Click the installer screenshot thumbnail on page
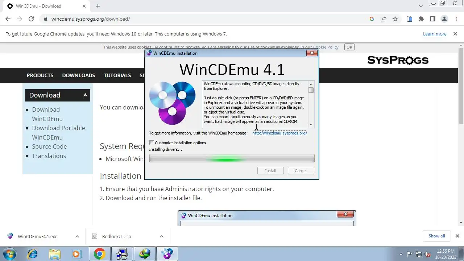The image size is (464, 261). [267, 218]
